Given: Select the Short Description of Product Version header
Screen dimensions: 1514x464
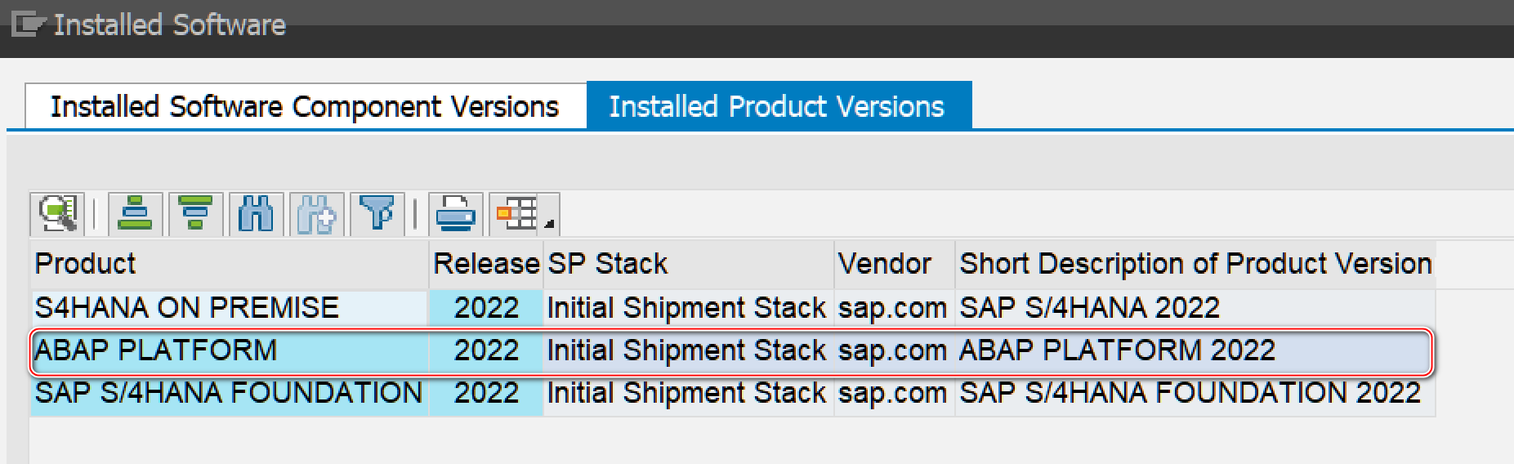Looking at the screenshot, I should (x=1195, y=264).
